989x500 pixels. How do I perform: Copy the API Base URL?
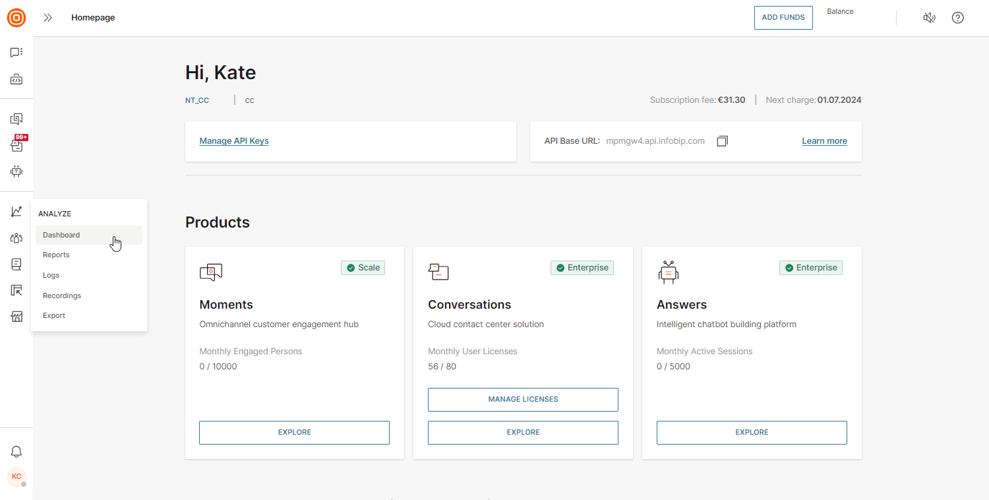[x=722, y=141]
